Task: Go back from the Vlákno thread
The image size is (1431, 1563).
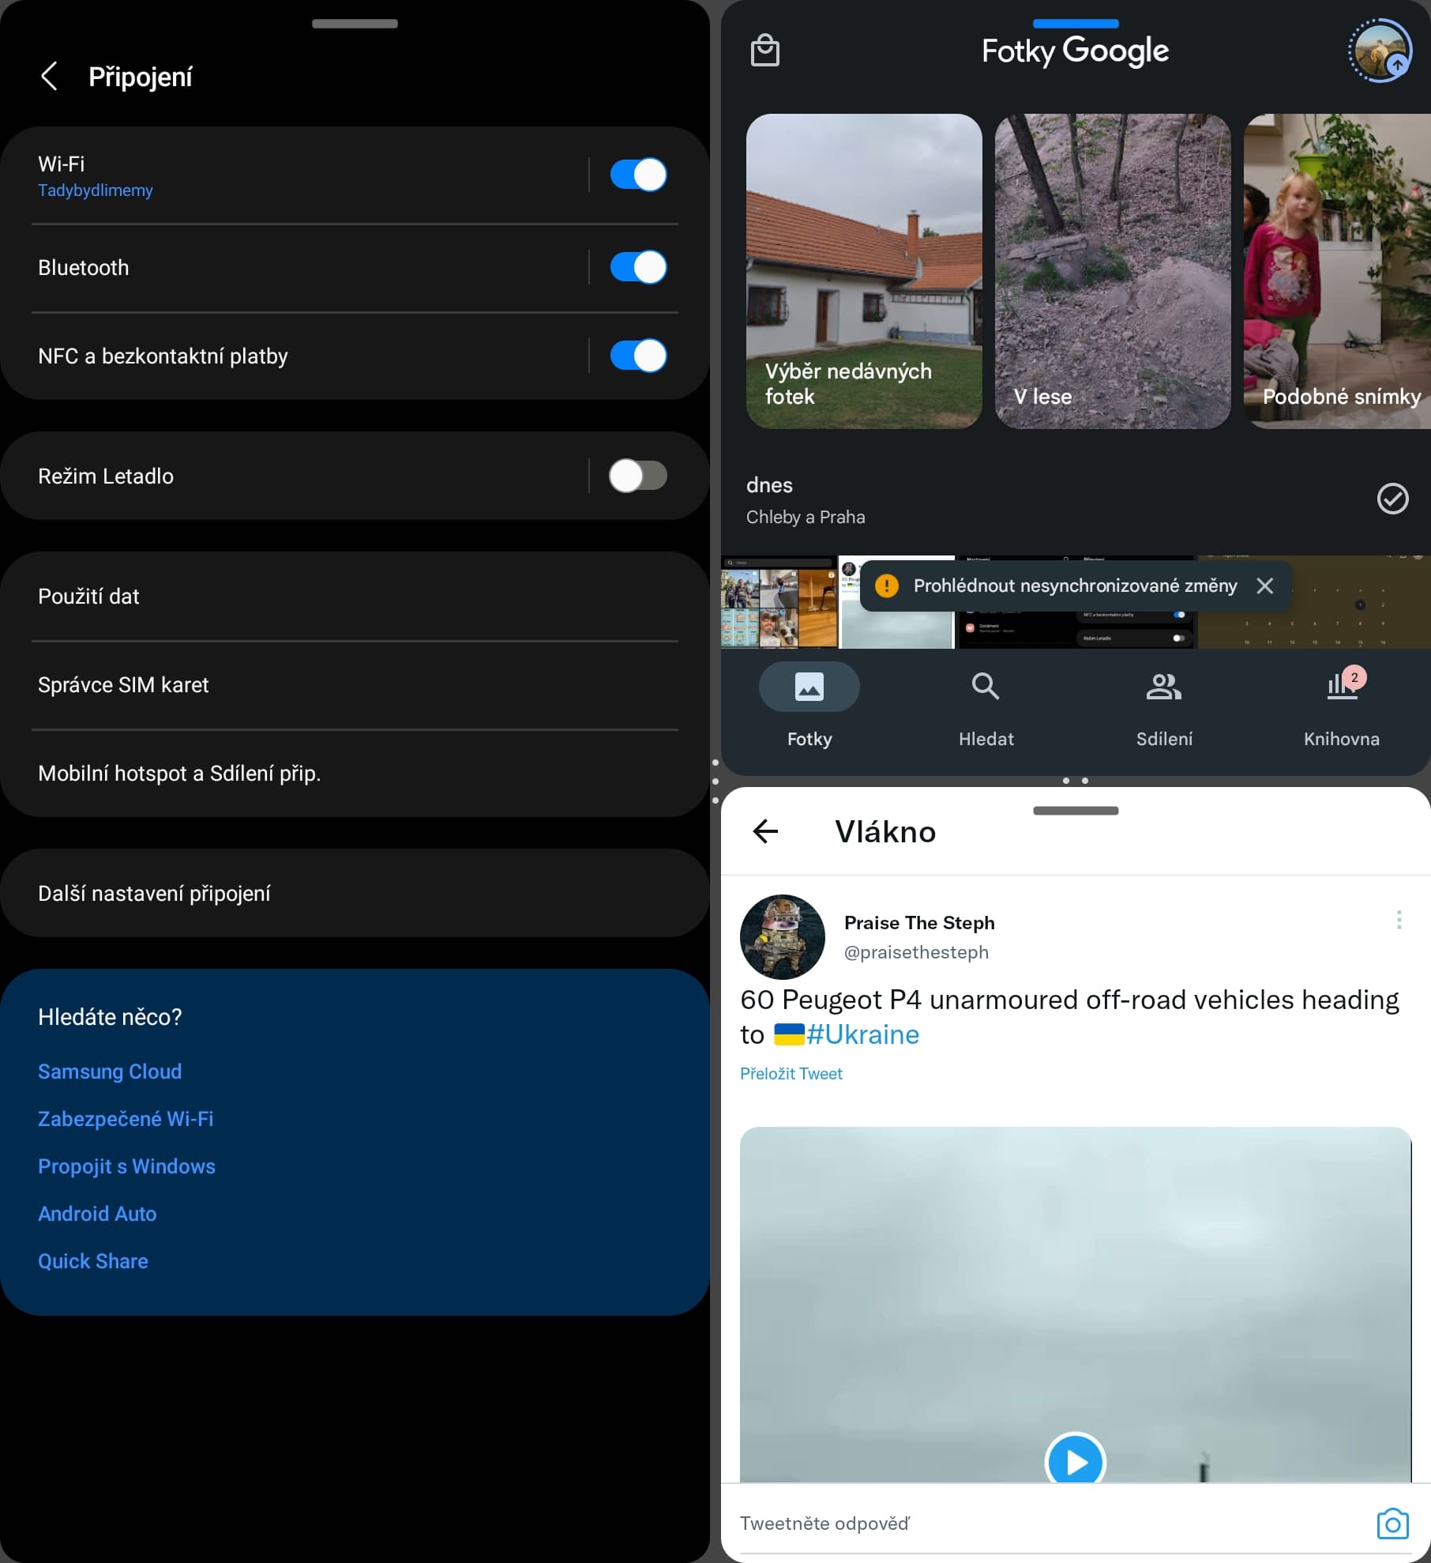Action: pos(765,831)
